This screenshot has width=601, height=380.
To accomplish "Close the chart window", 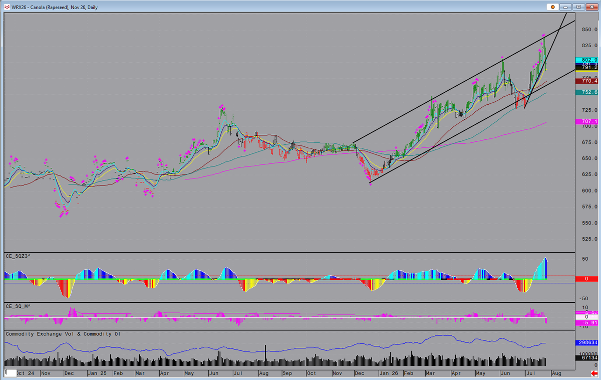I will coord(591,7).
